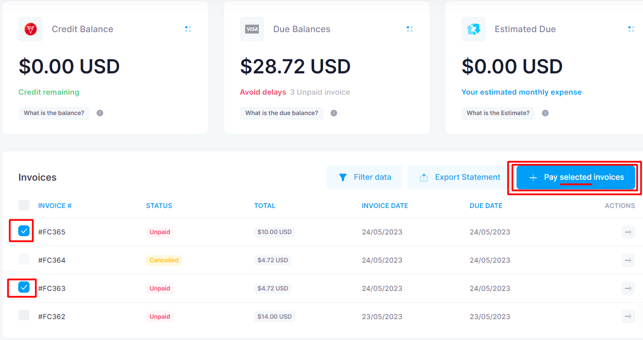Open invoice #FC362 with its arrow action
This screenshot has height=340, width=643.
click(x=628, y=317)
